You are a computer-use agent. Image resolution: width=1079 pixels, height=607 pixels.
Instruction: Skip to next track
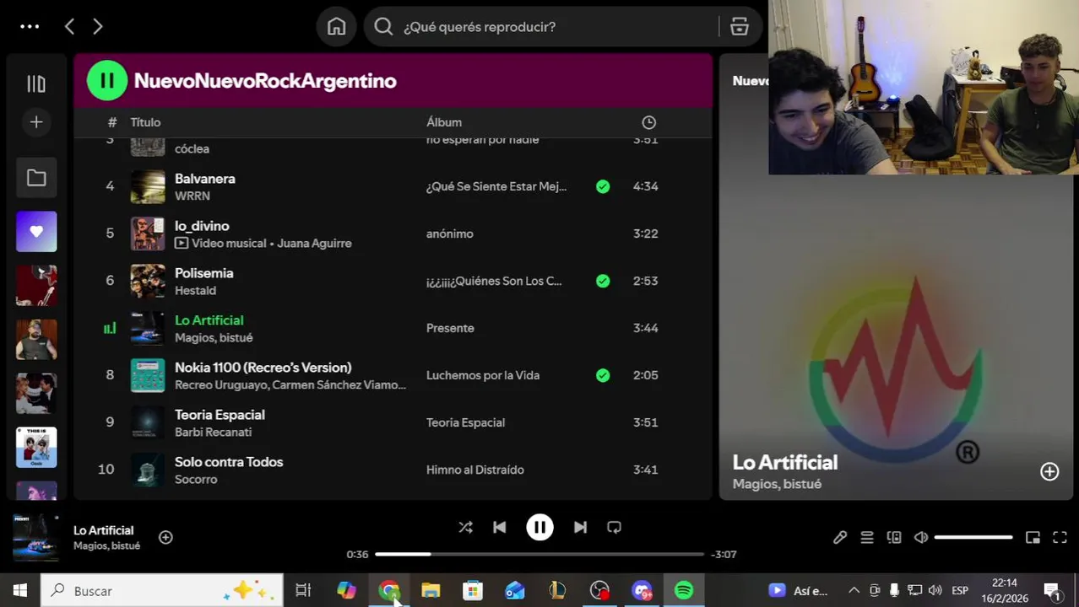pyautogui.click(x=580, y=527)
